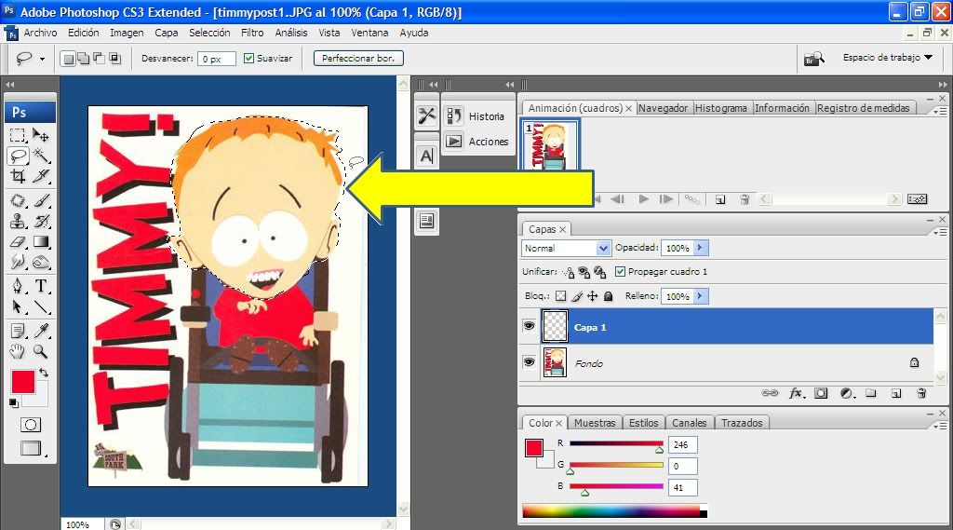Toggle lock image pixels brush icon

pyautogui.click(x=577, y=296)
